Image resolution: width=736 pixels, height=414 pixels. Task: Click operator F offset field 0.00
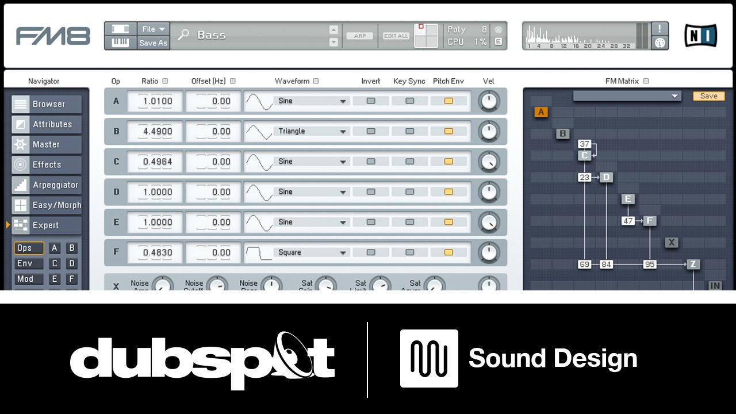(x=213, y=252)
